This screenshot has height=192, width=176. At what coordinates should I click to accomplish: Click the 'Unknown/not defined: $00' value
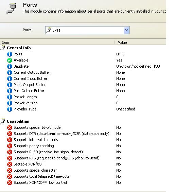(x=138, y=66)
